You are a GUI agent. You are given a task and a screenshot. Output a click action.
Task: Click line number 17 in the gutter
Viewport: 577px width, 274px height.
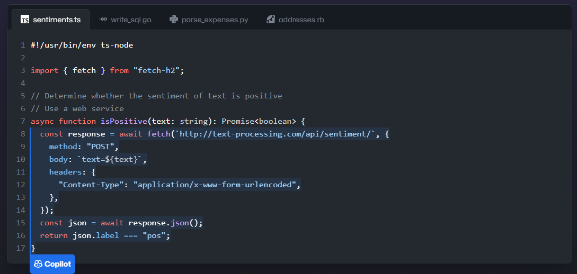(x=21, y=248)
